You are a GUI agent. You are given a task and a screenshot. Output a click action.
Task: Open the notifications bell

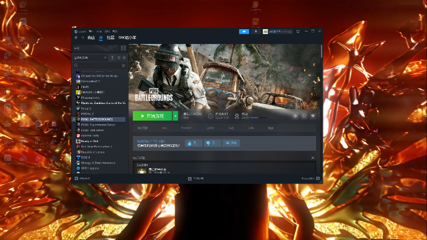click(x=256, y=31)
